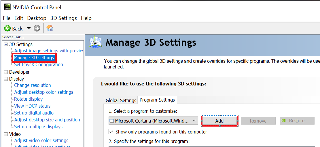Collapse the Video tree node
This screenshot has height=147, width=320.
(6, 134)
